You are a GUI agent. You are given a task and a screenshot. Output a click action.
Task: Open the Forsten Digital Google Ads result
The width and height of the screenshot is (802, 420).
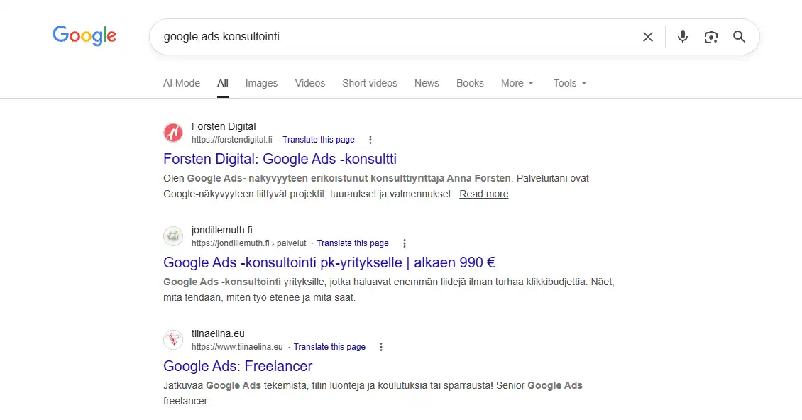coord(279,159)
